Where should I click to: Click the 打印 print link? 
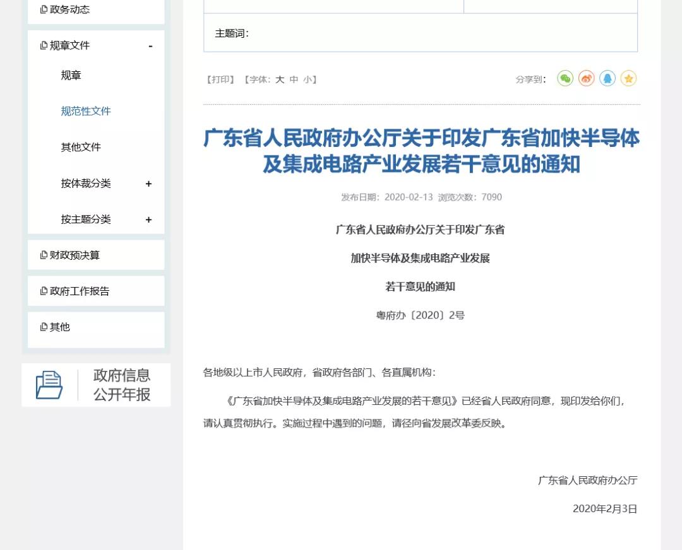point(220,79)
